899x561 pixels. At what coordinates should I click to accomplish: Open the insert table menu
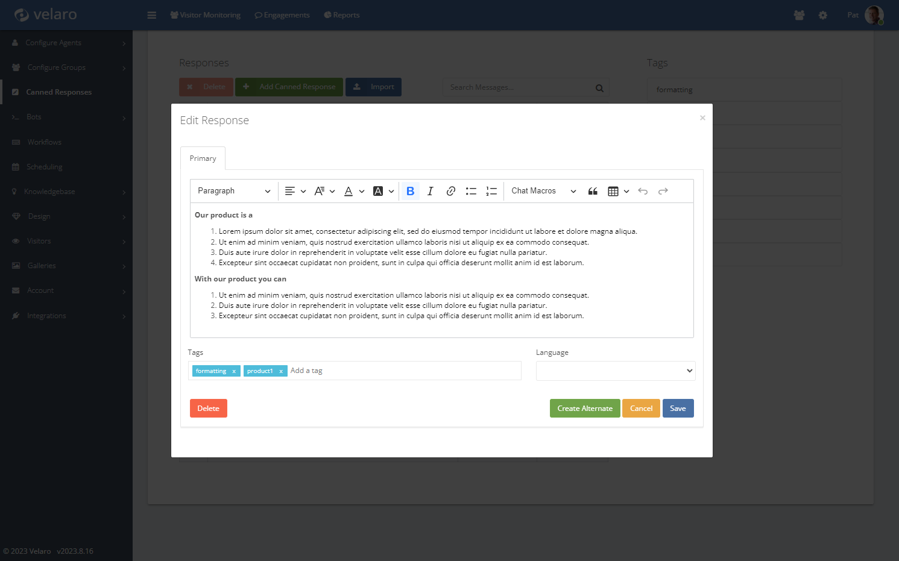[618, 191]
